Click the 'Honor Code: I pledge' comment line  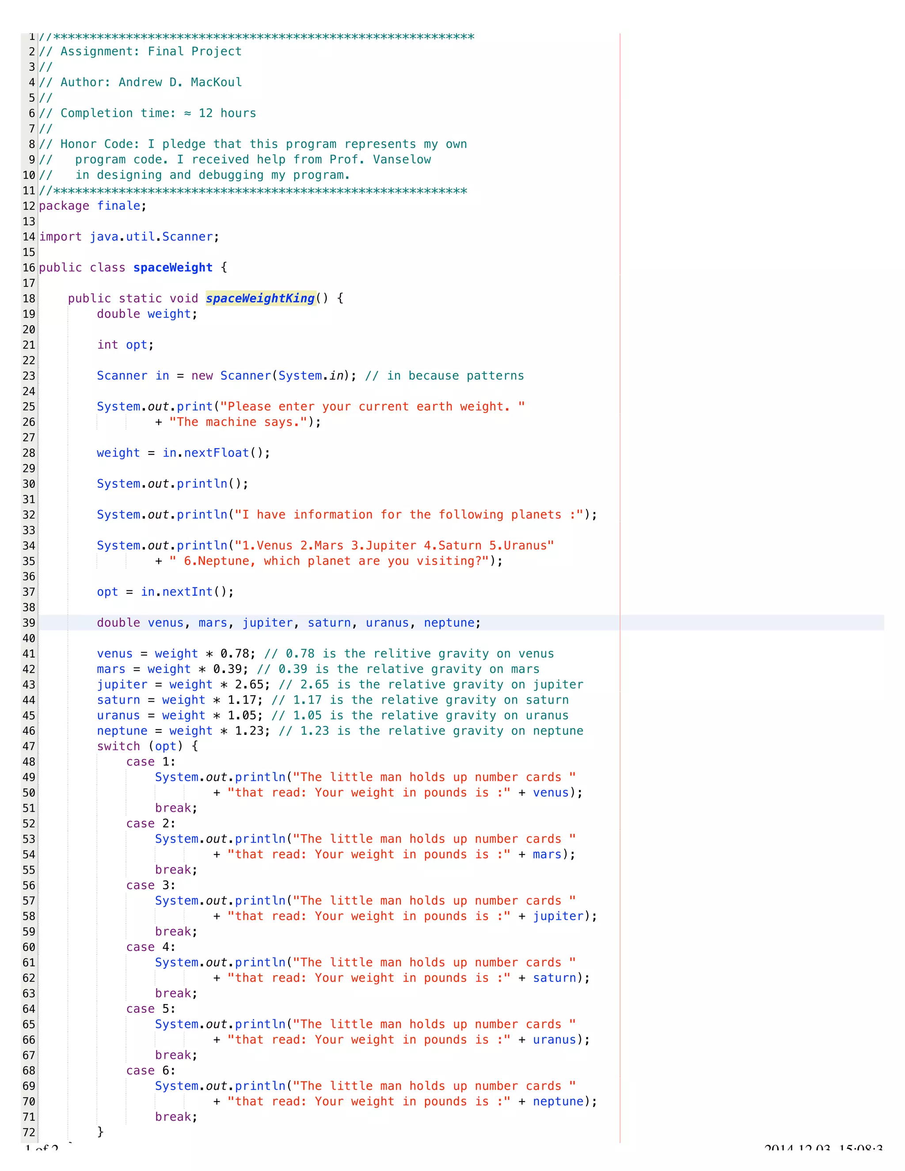tap(253, 144)
